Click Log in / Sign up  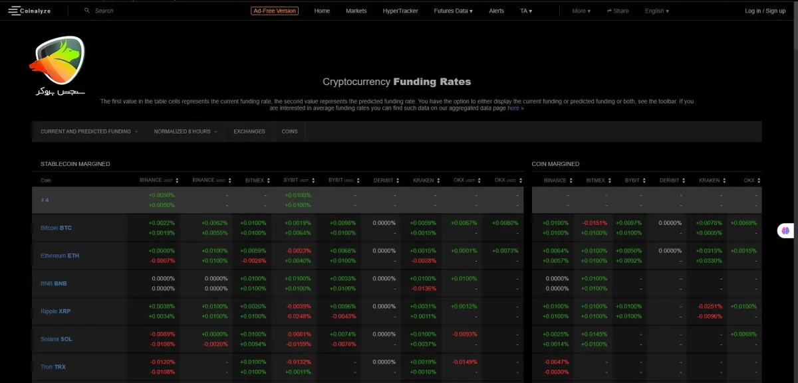click(765, 11)
